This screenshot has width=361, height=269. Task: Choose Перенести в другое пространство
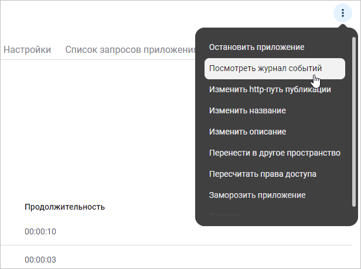(275, 153)
